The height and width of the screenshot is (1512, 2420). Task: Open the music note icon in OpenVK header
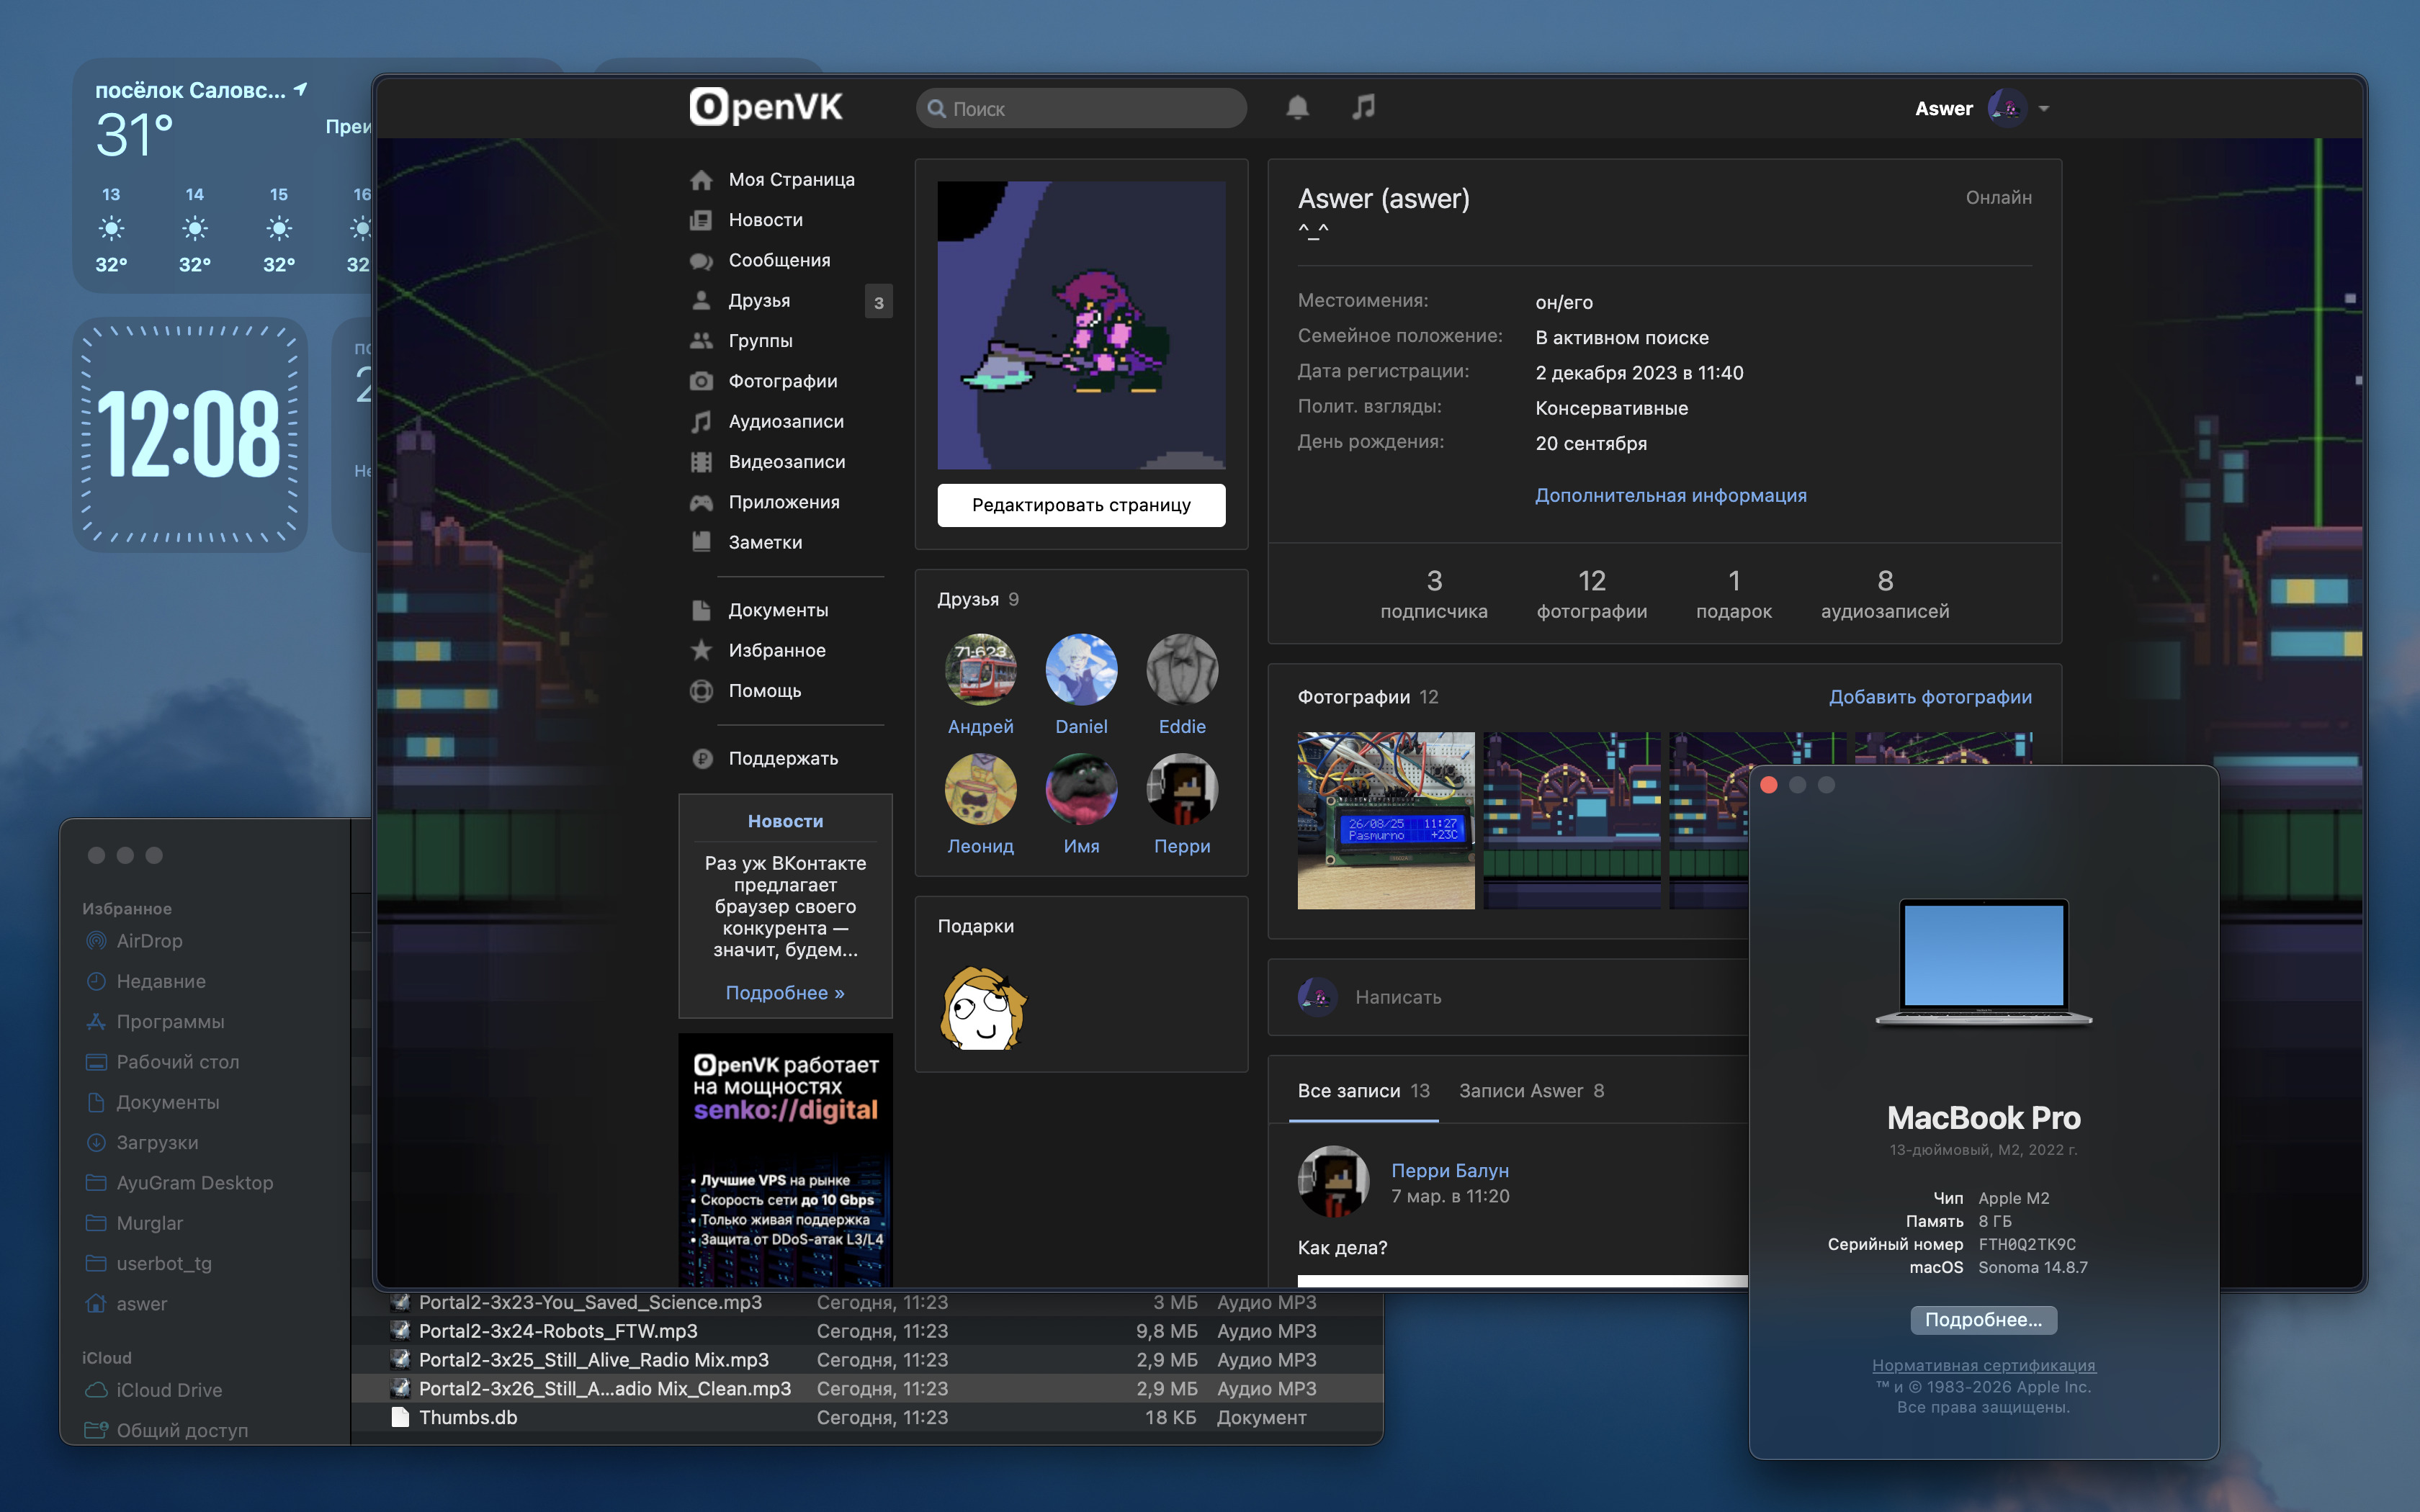coord(1363,107)
